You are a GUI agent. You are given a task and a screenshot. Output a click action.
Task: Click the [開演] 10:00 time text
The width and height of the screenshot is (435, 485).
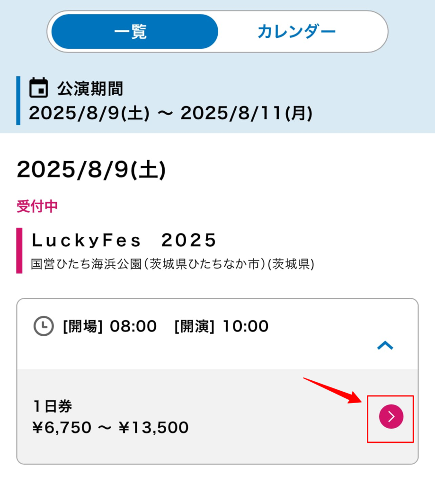pyautogui.click(x=222, y=326)
